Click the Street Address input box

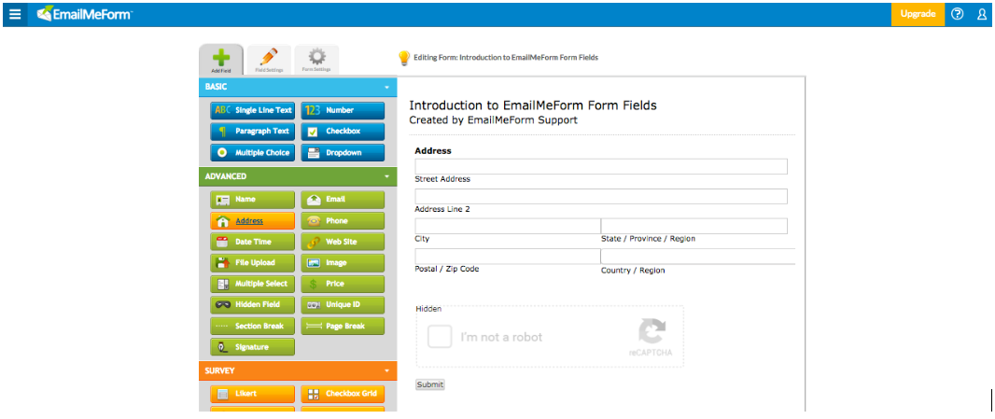(x=601, y=166)
